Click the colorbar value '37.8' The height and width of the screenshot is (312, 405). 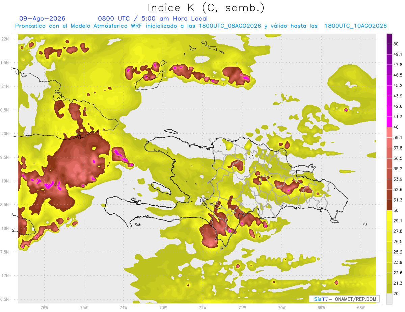coord(398,148)
